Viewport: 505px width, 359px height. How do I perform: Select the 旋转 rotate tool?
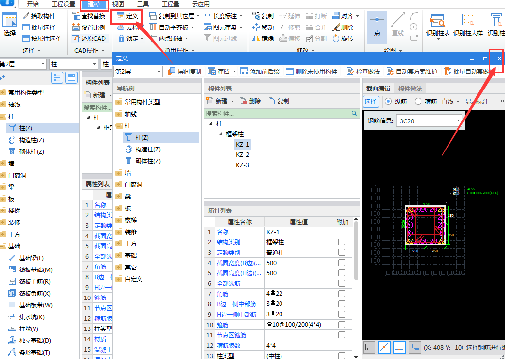point(343,38)
